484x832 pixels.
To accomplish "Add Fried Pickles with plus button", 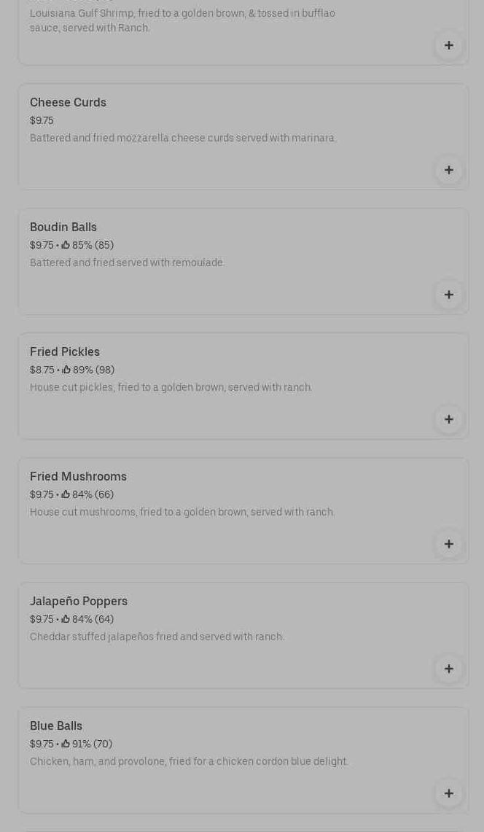I will coord(448,419).
